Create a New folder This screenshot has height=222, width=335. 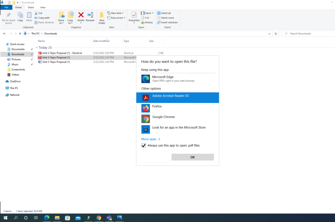tap(102, 18)
